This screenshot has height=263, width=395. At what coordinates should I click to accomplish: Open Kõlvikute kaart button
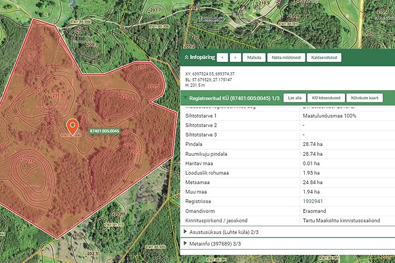365,98
